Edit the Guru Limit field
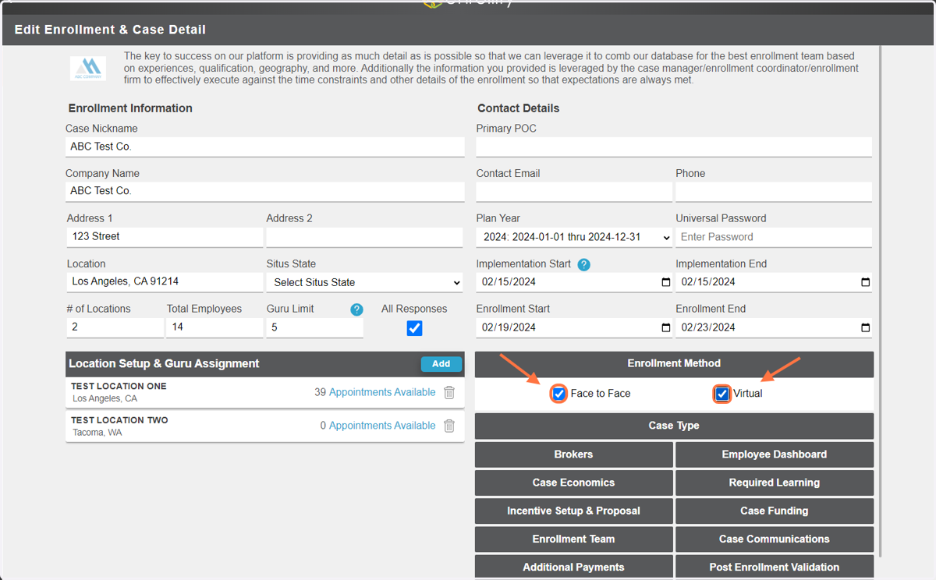 pyautogui.click(x=315, y=327)
